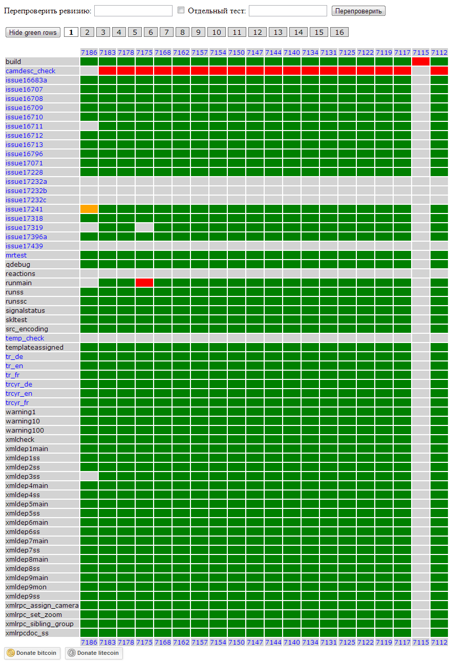The width and height of the screenshot is (449, 662).
Task: Go to page 2
Action: [x=87, y=32]
